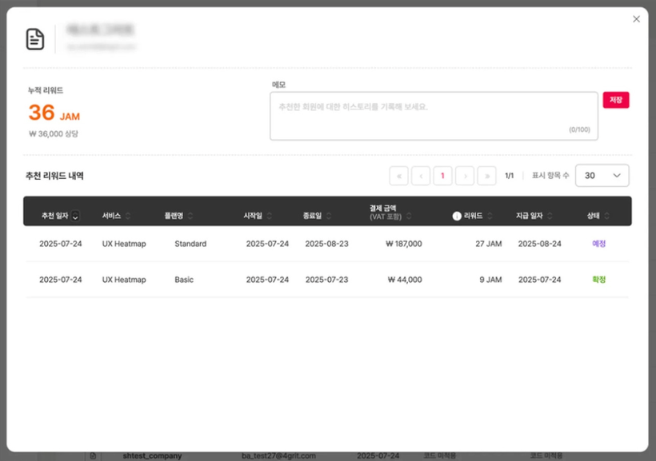Close the reward details modal
This screenshot has width=656, height=461.
click(636, 19)
